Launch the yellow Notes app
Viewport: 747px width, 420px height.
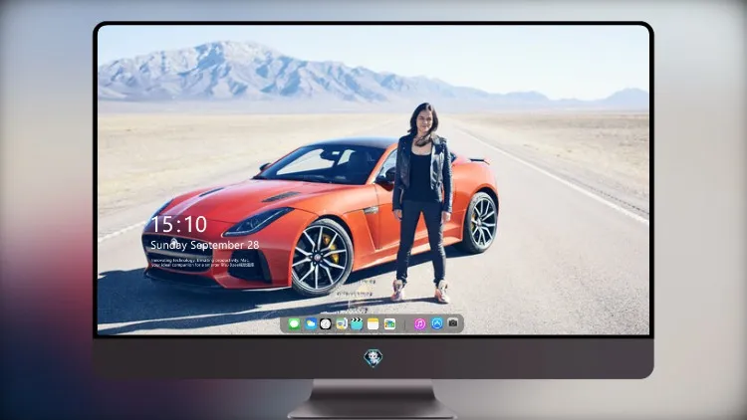point(373,323)
